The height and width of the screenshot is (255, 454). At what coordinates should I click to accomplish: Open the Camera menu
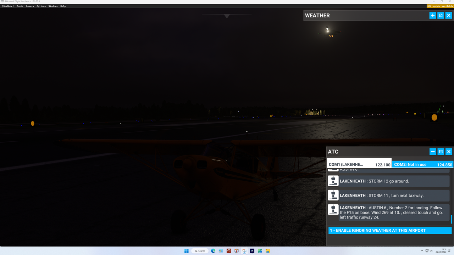[30, 6]
